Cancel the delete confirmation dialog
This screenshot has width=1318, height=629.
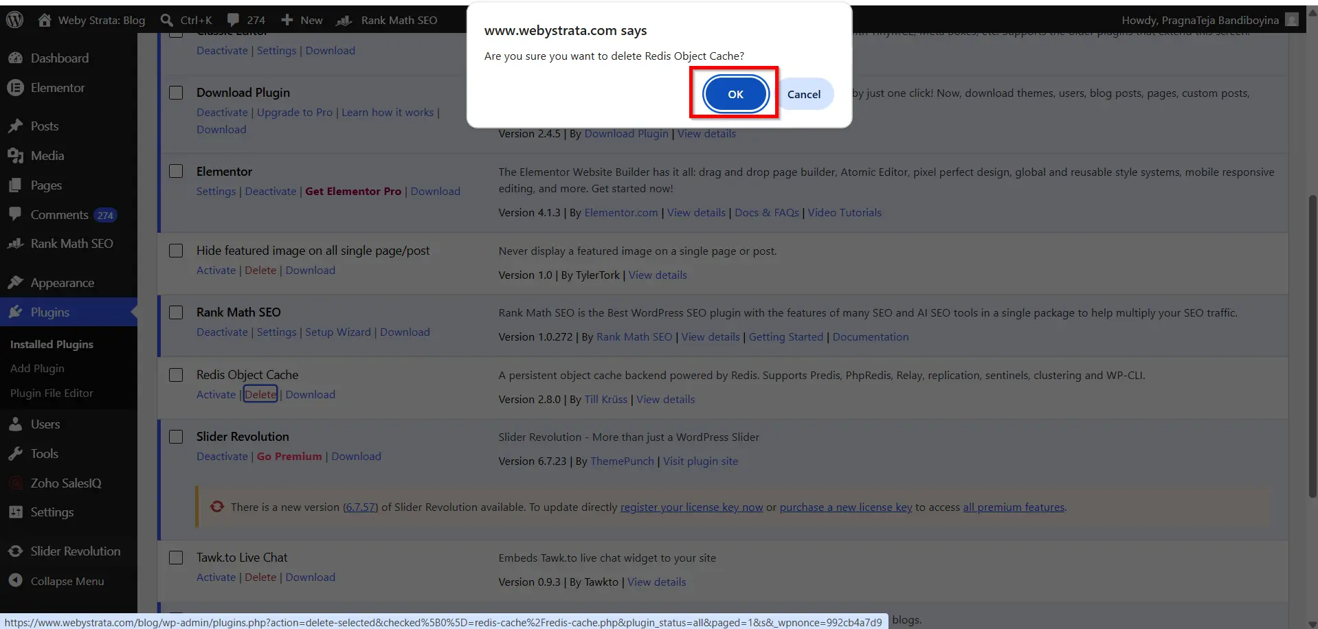(804, 94)
